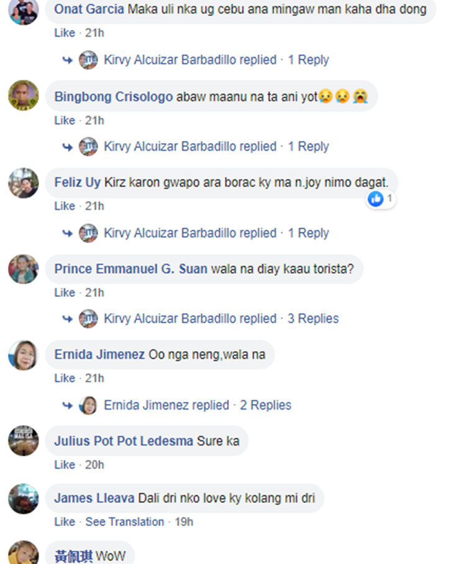The image size is (466, 564).
Task: Like Bingbong Crisologo's comment
Action: click(65, 121)
